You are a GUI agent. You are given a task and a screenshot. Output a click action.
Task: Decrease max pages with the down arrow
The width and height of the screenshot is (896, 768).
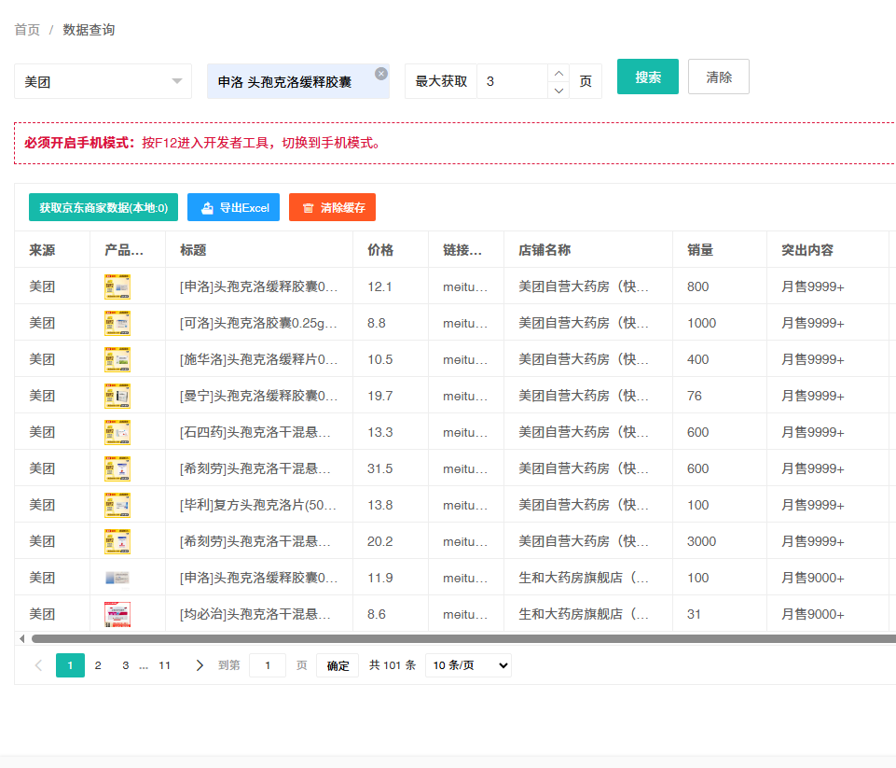(x=558, y=90)
